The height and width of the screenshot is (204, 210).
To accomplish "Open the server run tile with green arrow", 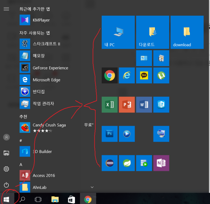I will (144, 163).
